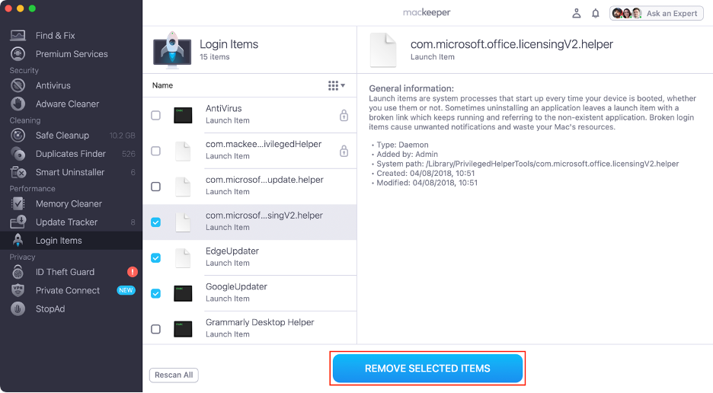Click the lock icon on com.mackee privilegedHelper row
This screenshot has height=393, width=713.
pos(344,151)
